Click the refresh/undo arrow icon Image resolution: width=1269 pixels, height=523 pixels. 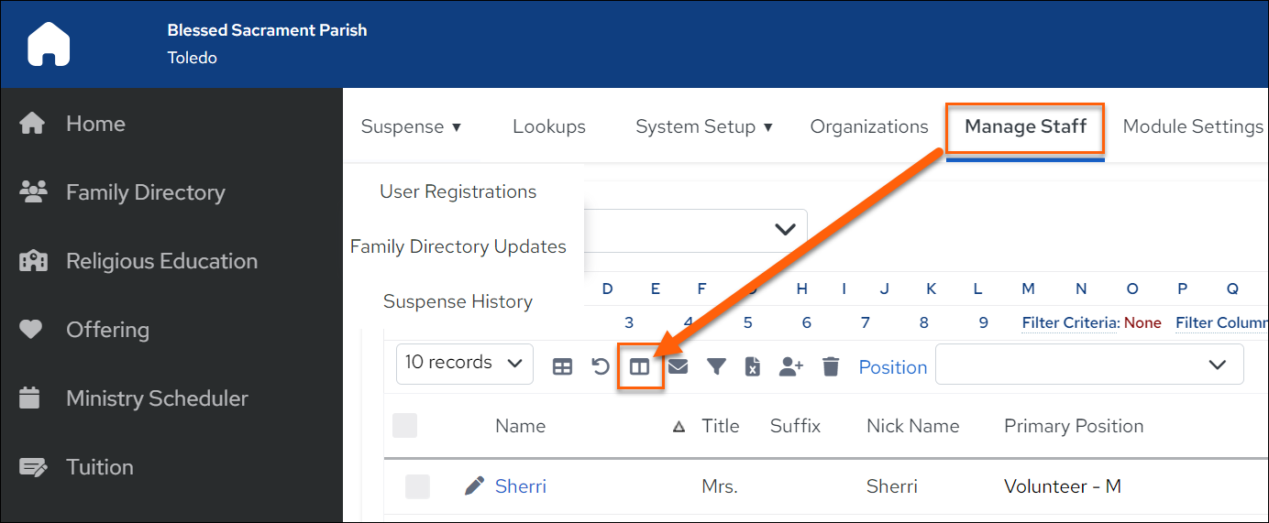[x=601, y=366]
